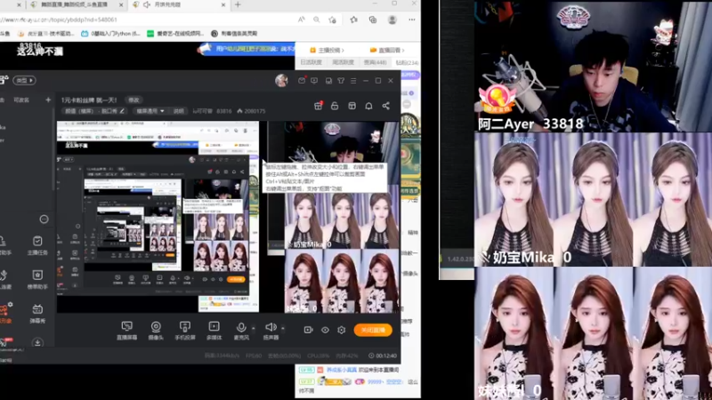This screenshot has height=400, width=712.
Task: Click the orange 关闭直播 button
Action: (x=373, y=330)
